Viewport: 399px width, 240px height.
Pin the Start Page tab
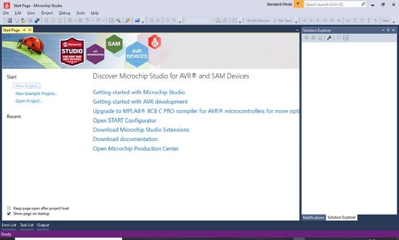25,30
